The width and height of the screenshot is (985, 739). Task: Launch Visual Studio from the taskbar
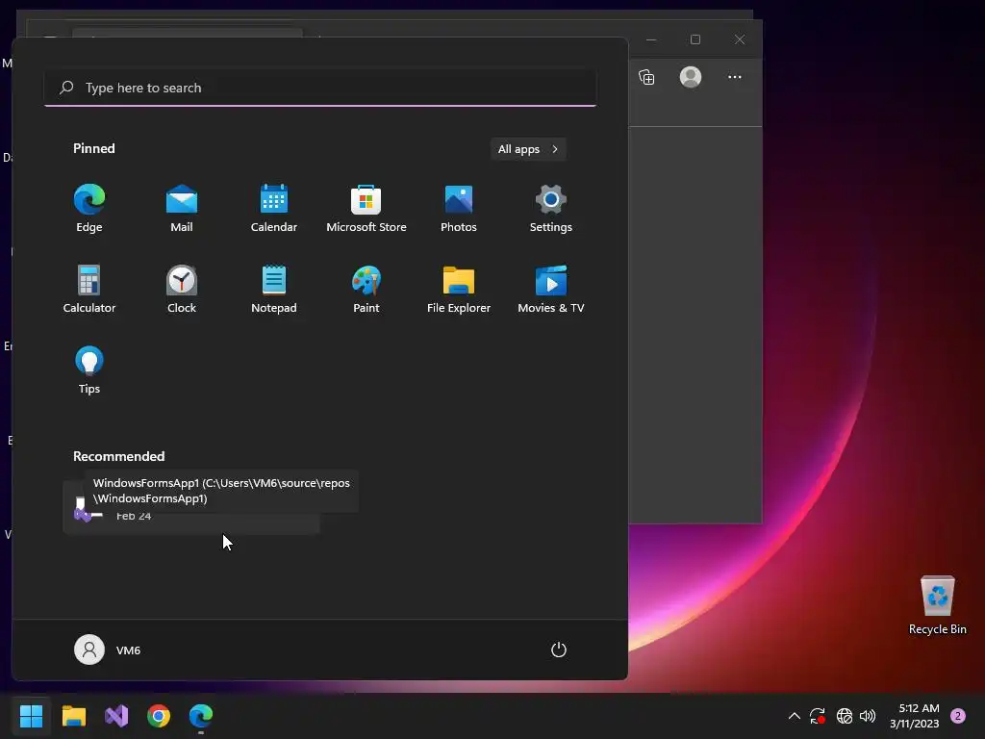pyautogui.click(x=116, y=716)
